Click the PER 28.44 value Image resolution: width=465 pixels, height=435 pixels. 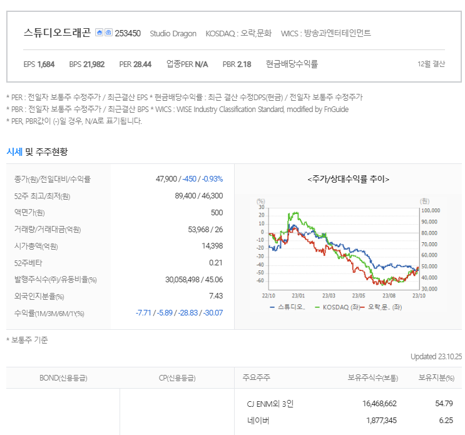coord(135,64)
